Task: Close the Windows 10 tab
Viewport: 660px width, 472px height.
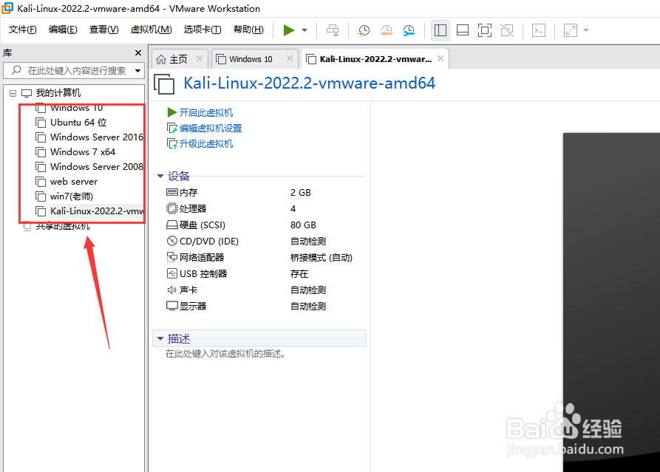Action: [x=290, y=58]
